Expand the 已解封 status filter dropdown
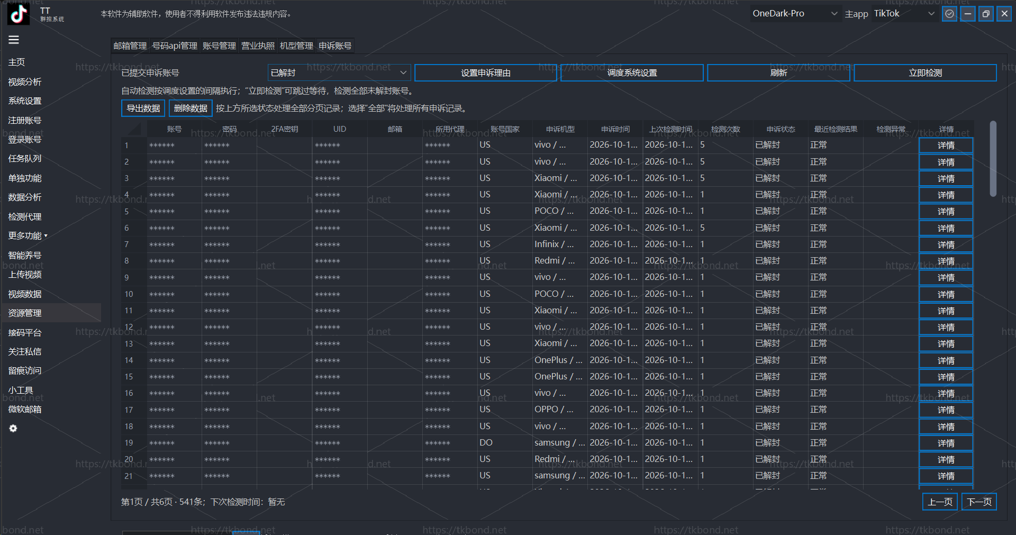This screenshot has width=1016, height=535. [x=339, y=73]
